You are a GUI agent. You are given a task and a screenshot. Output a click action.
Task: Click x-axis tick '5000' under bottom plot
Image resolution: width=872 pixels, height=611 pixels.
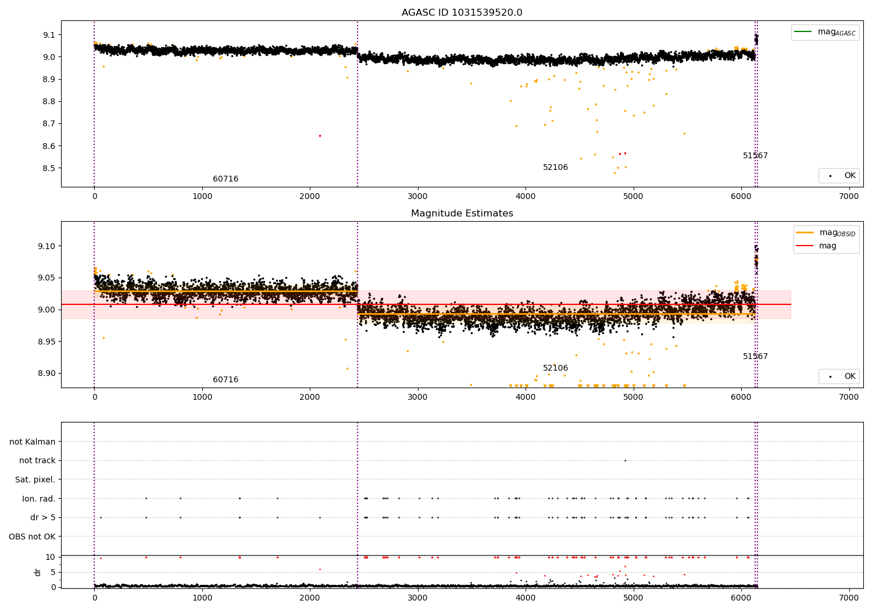[633, 598]
